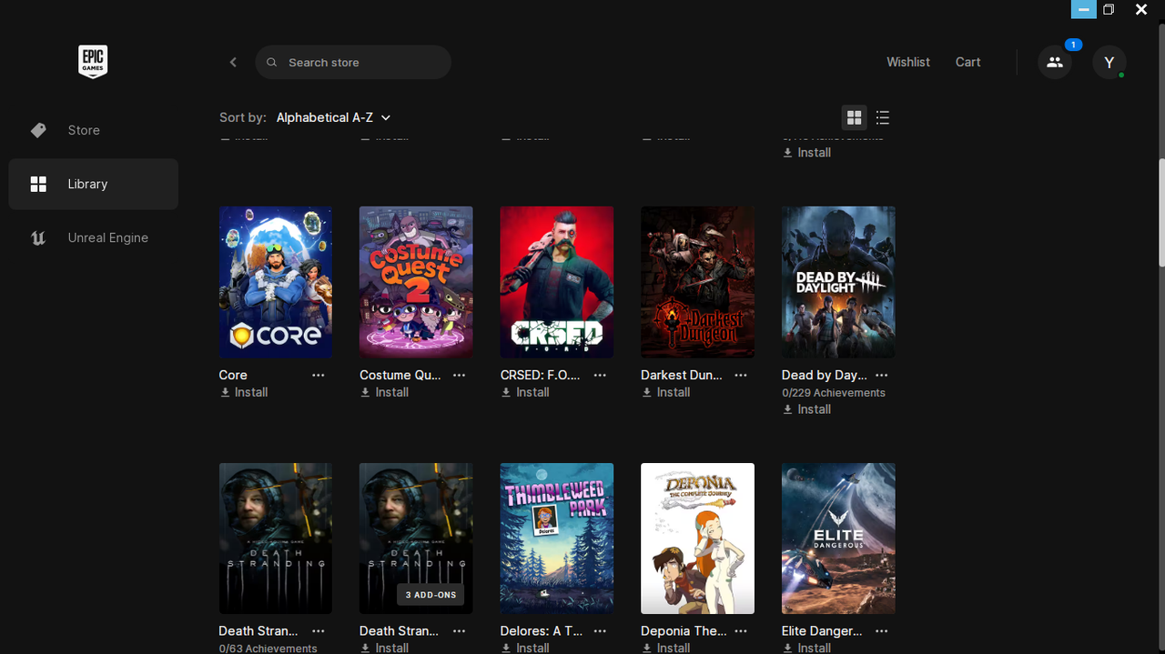Image resolution: width=1165 pixels, height=654 pixels.
Task: Open the Unreal Engine section
Action: tap(94, 237)
